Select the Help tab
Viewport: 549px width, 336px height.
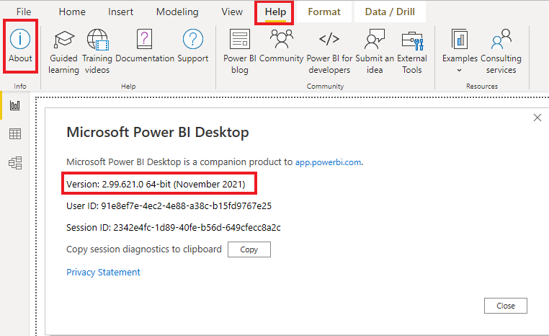pyautogui.click(x=275, y=12)
